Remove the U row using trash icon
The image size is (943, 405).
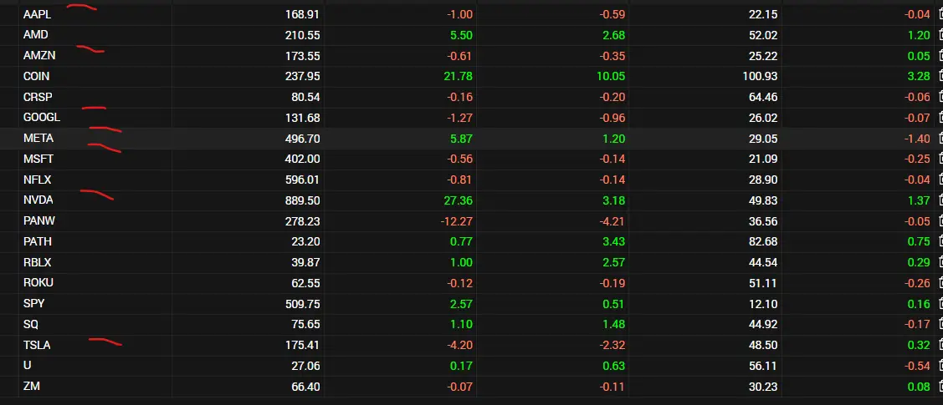[x=940, y=365]
